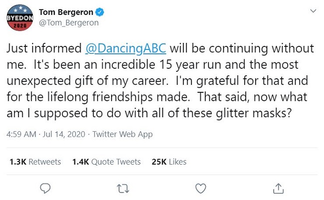Share the tweet via the upload arrow icon
This screenshot has width=324, height=200.
coord(278,188)
